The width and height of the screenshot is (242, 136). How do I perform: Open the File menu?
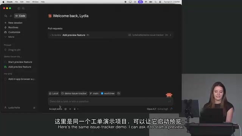(x=16, y=2)
